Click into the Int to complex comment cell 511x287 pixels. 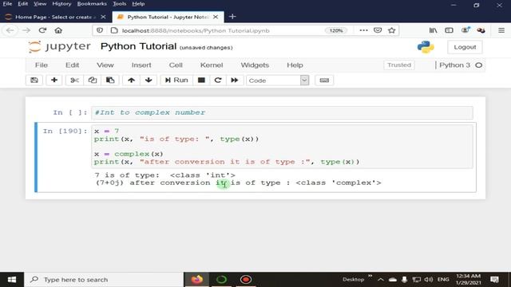[282, 112]
